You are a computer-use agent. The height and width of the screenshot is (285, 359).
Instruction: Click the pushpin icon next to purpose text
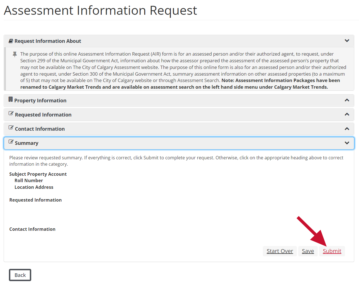pos(15,54)
